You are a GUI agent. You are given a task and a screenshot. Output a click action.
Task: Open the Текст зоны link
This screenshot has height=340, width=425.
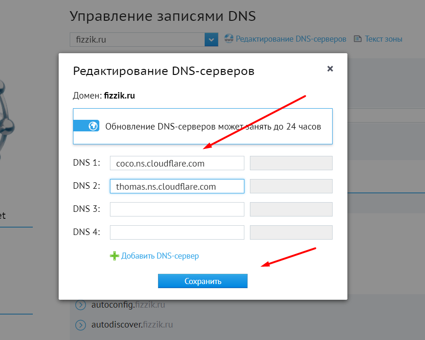pyautogui.click(x=383, y=39)
